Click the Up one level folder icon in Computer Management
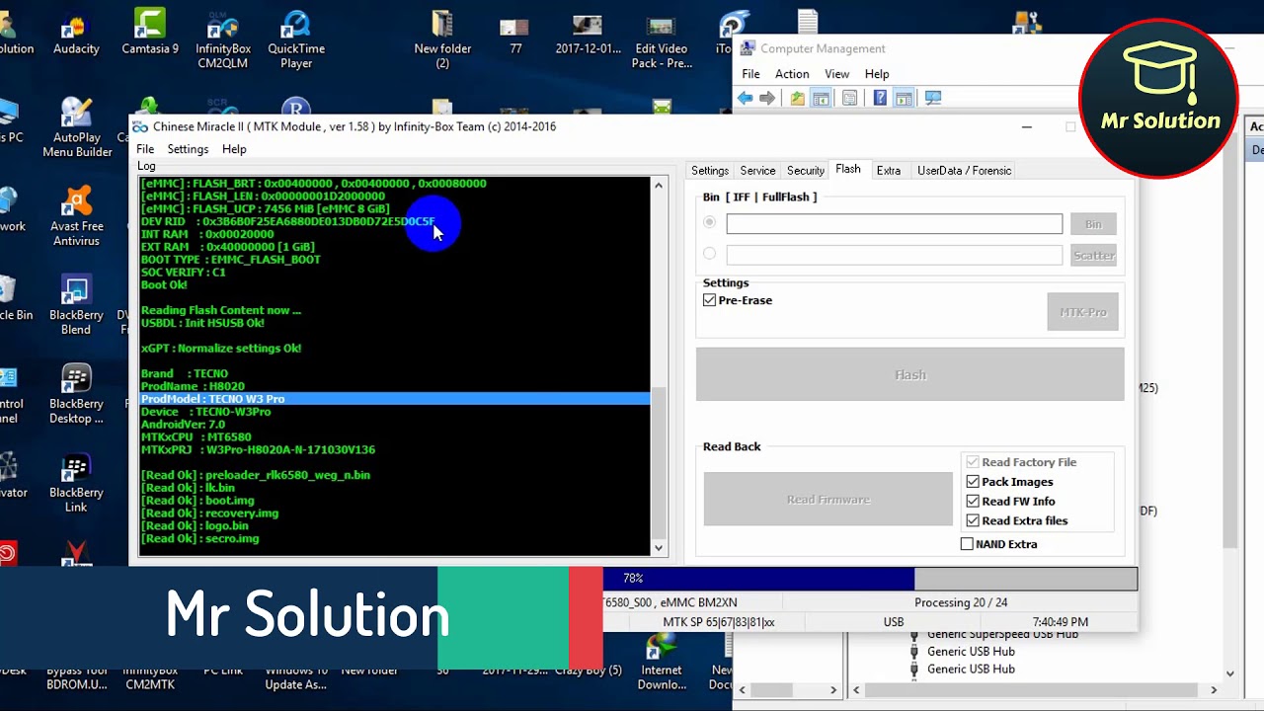The width and height of the screenshot is (1264, 711). (x=798, y=98)
